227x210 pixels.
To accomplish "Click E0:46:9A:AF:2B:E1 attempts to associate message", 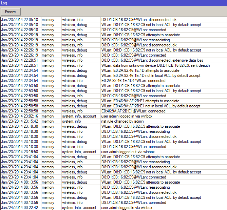I will [140, 101].
